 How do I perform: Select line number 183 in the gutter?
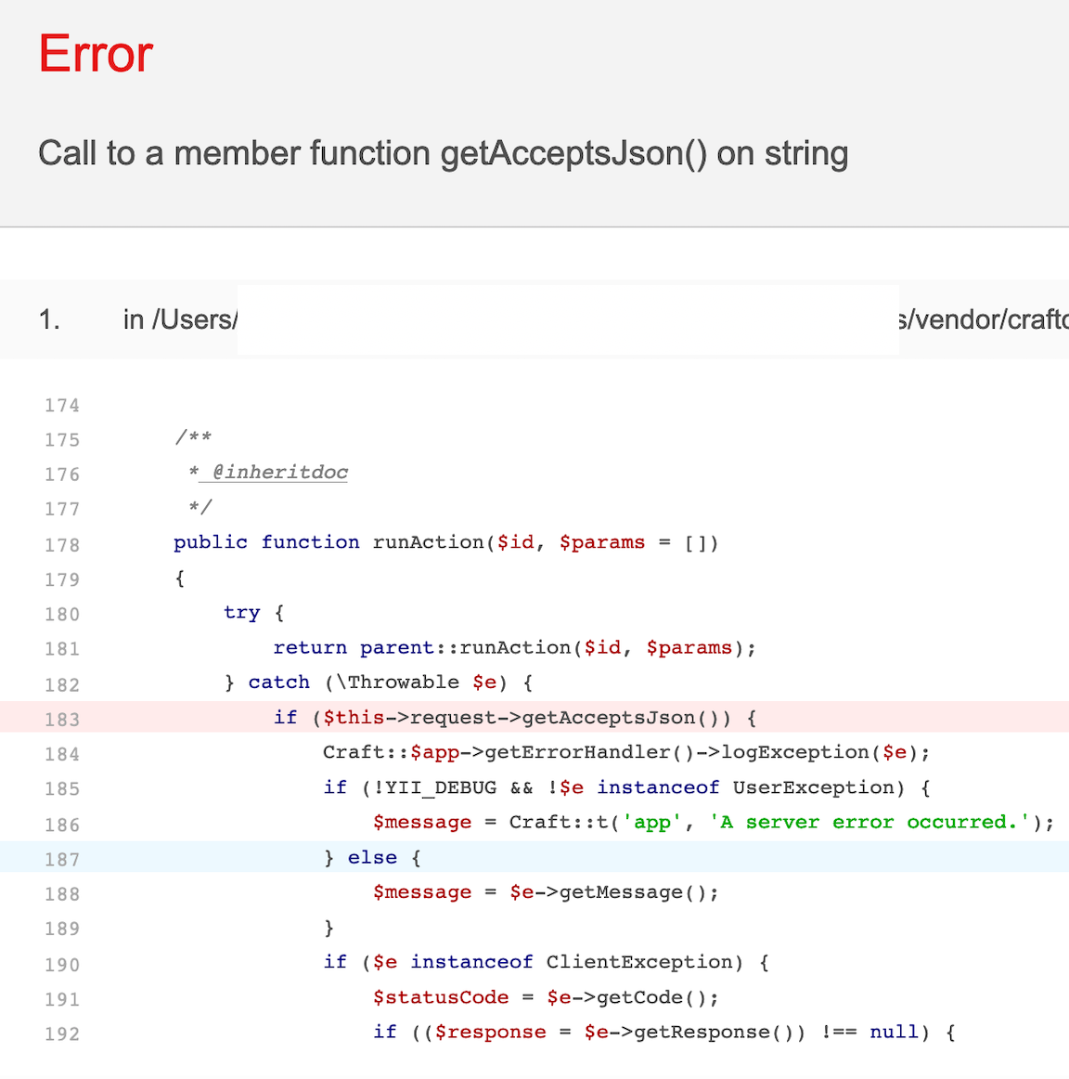point(61,719)
